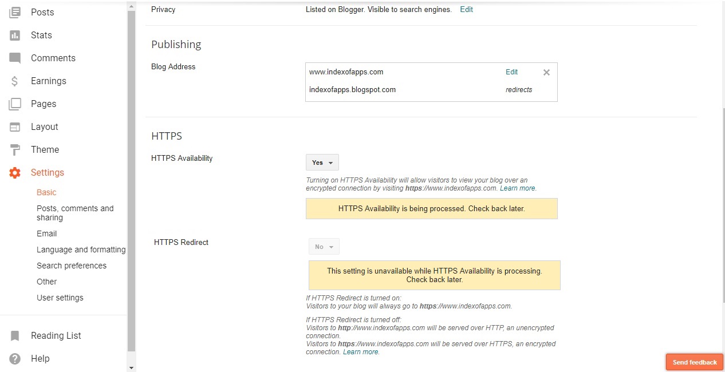The height and width of the screenshot is (372, 725).
Task: Click the 'HTTPS Availability is being processed' notice
Action: tap(432, 209)
